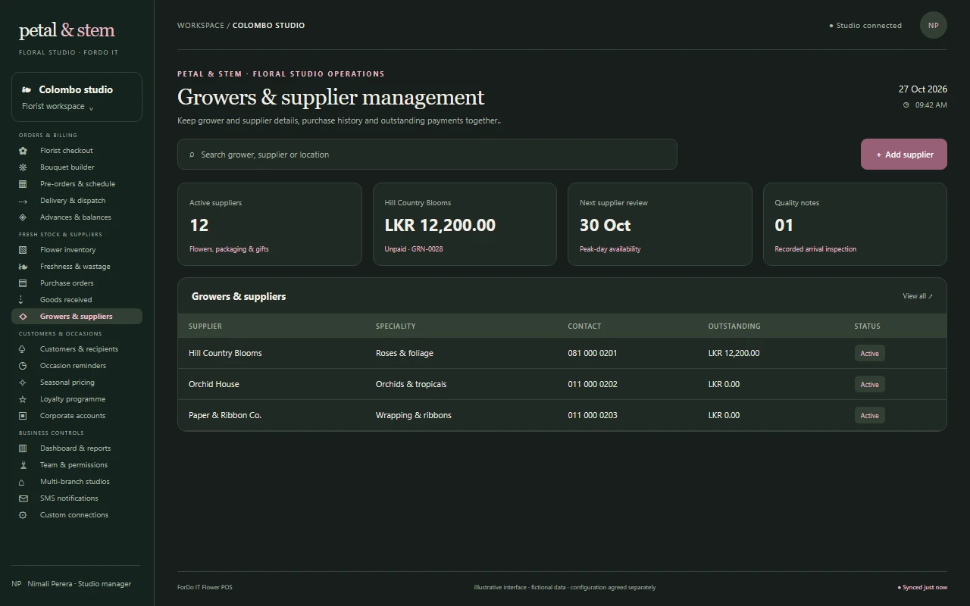Viewport: 970px width, 606px height.
Task: Click the Corporate accounts square icon
Action: [x=23, y=416]
